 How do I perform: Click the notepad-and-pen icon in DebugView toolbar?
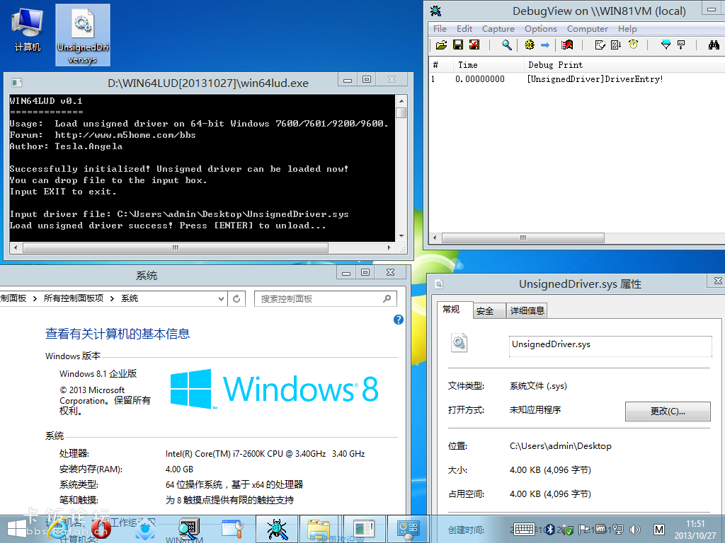pyautogui.click(x=600, y=45)
